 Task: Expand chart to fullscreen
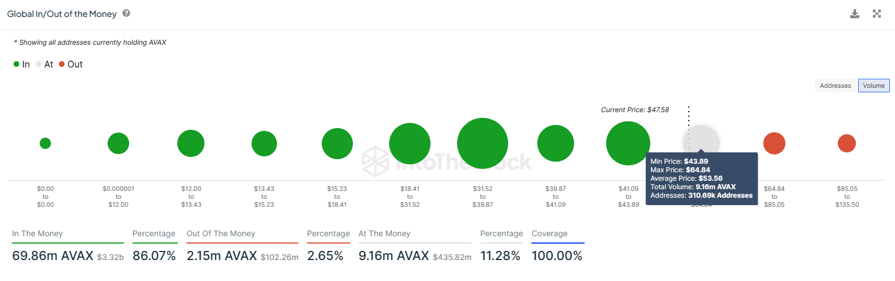tap(877, 14)
